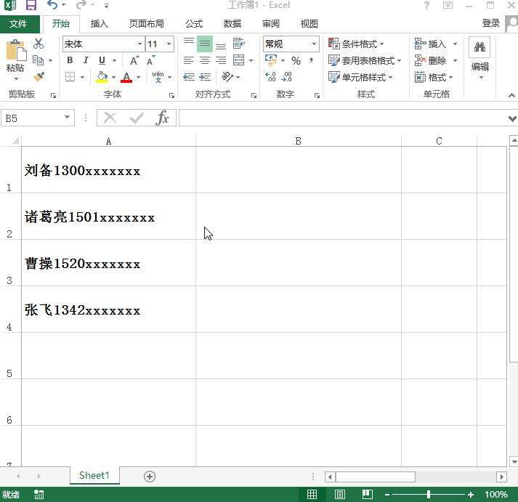Decrease indent of cell content
Screen dimensions: 518x502
tap(189, 77)
